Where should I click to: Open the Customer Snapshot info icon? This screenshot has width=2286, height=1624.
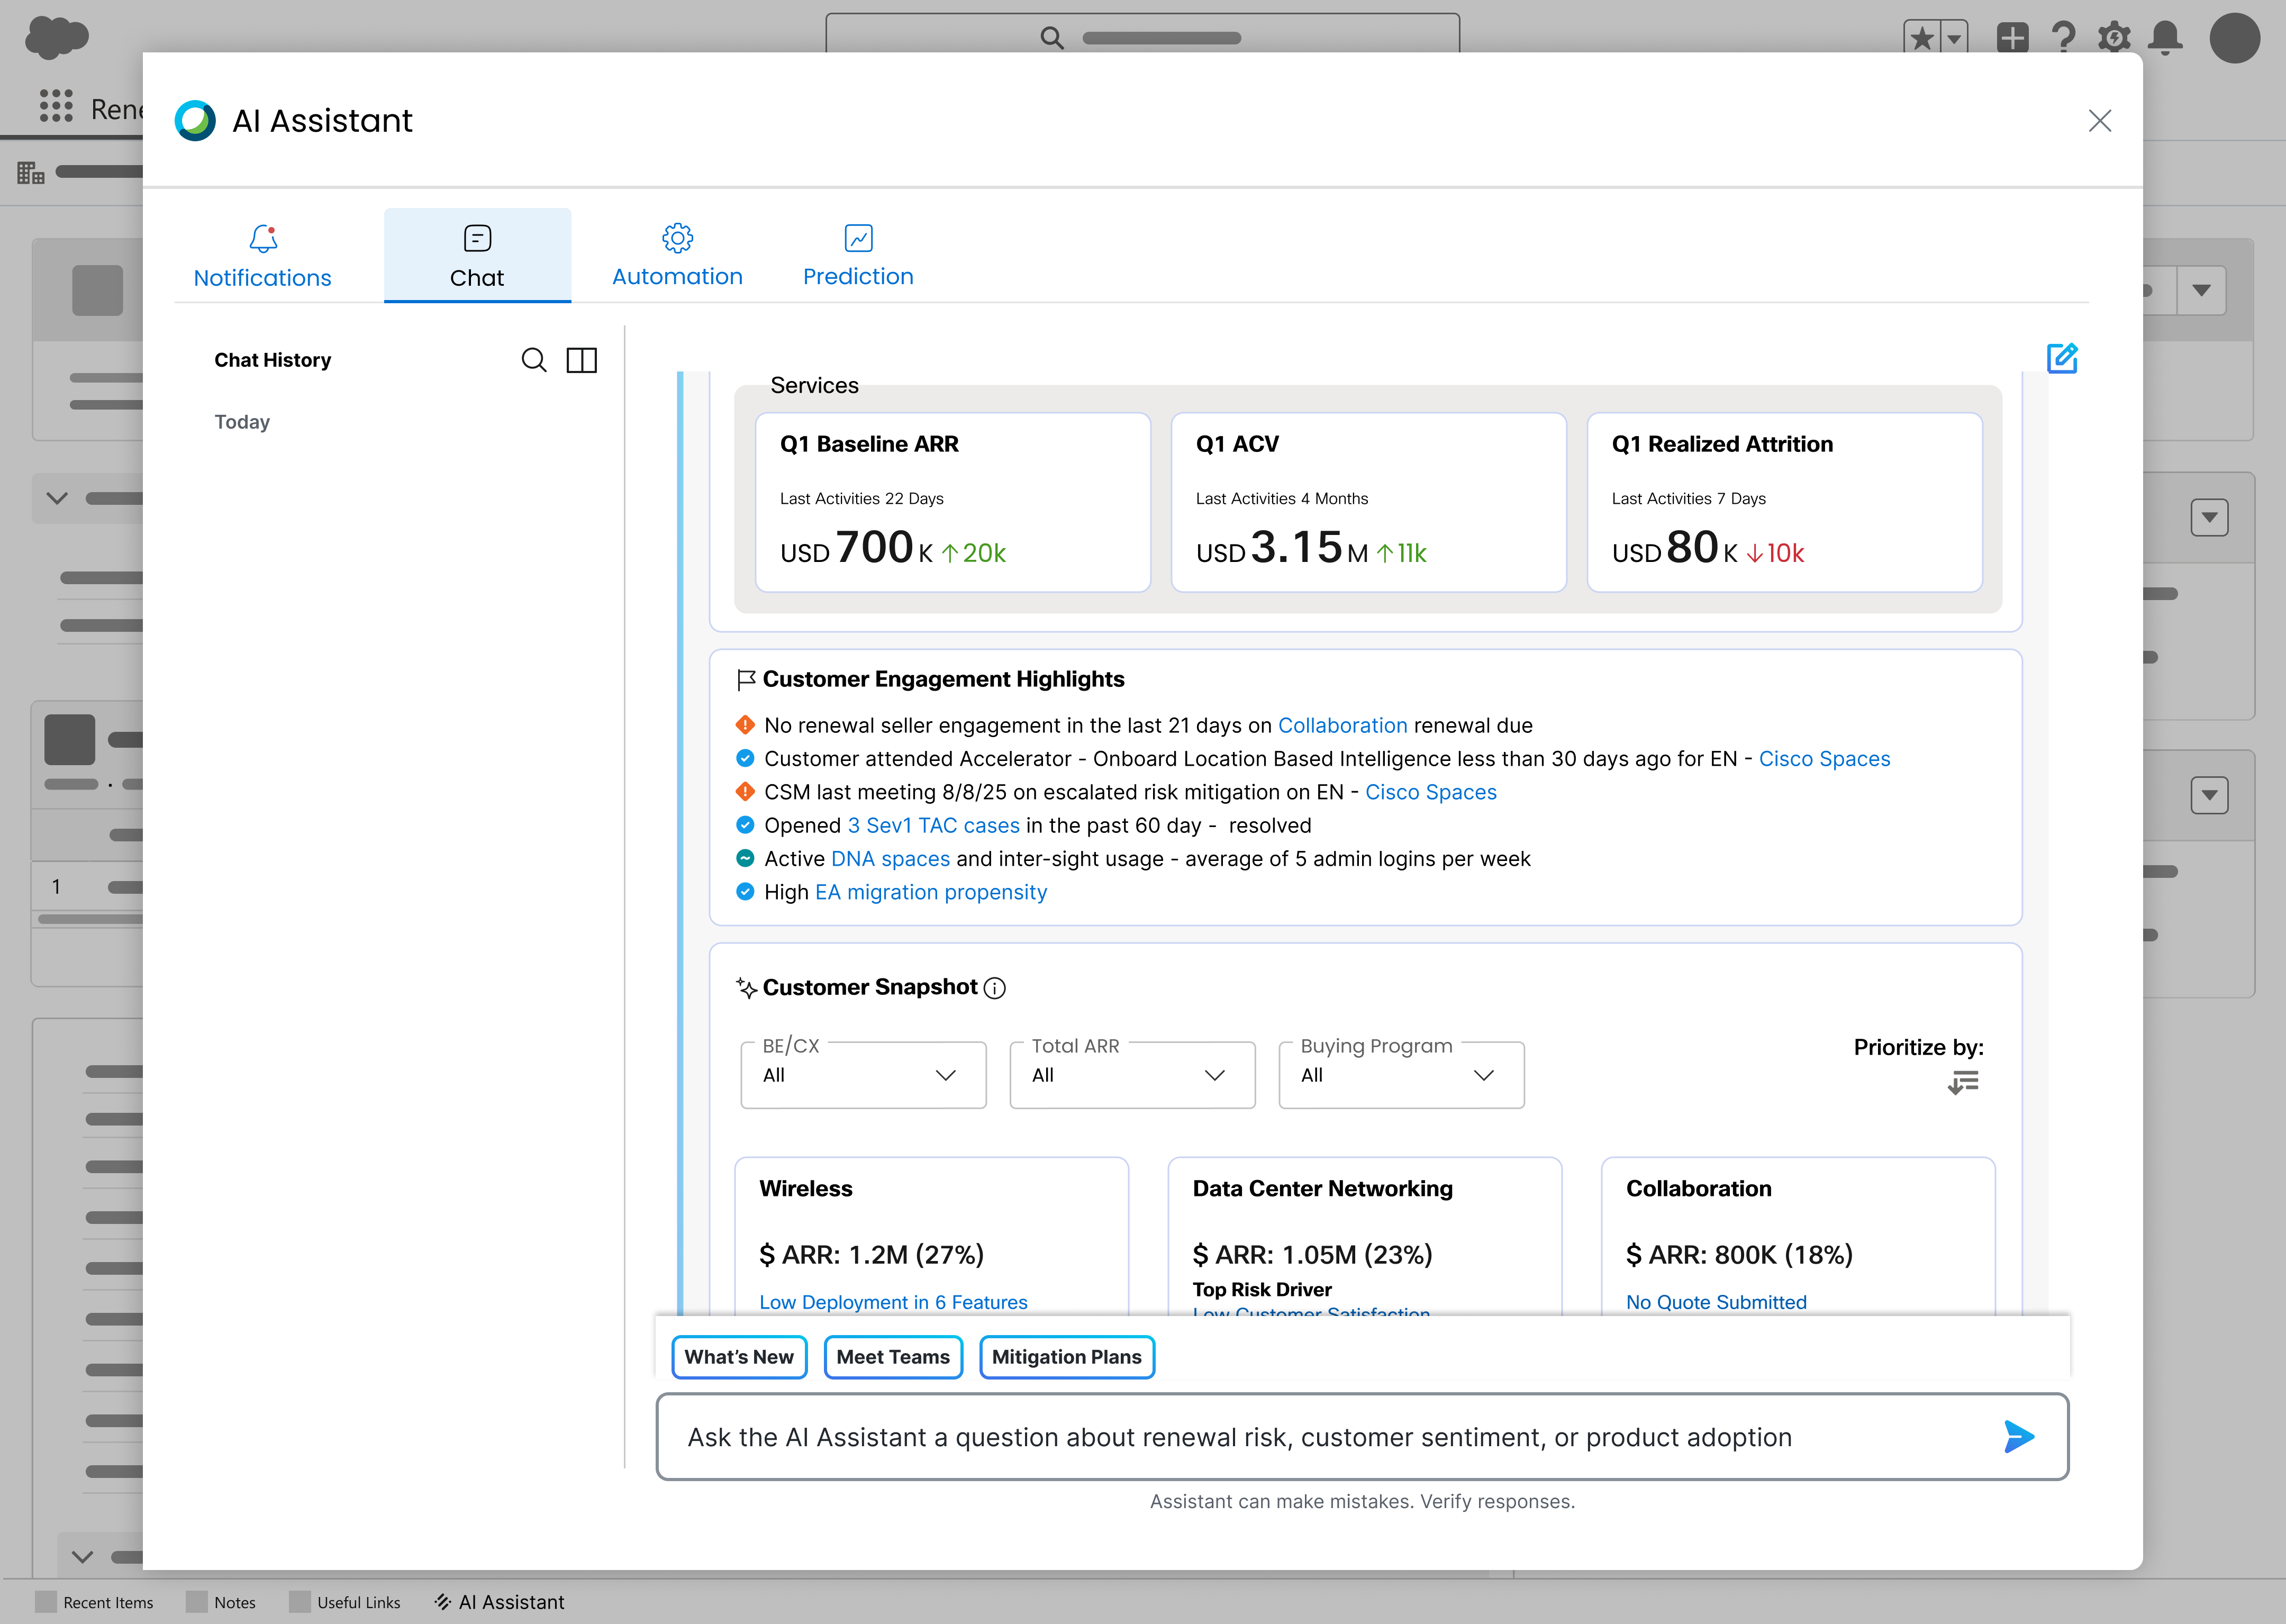click(994, 988)
